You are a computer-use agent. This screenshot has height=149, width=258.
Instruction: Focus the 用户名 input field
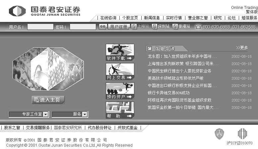(x=40, y=27)
